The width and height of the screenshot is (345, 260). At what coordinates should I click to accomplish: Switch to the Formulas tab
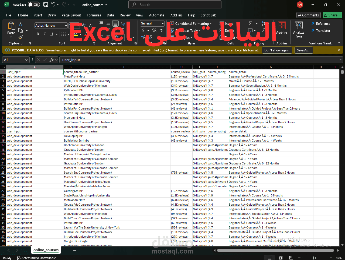pos(94,15)
